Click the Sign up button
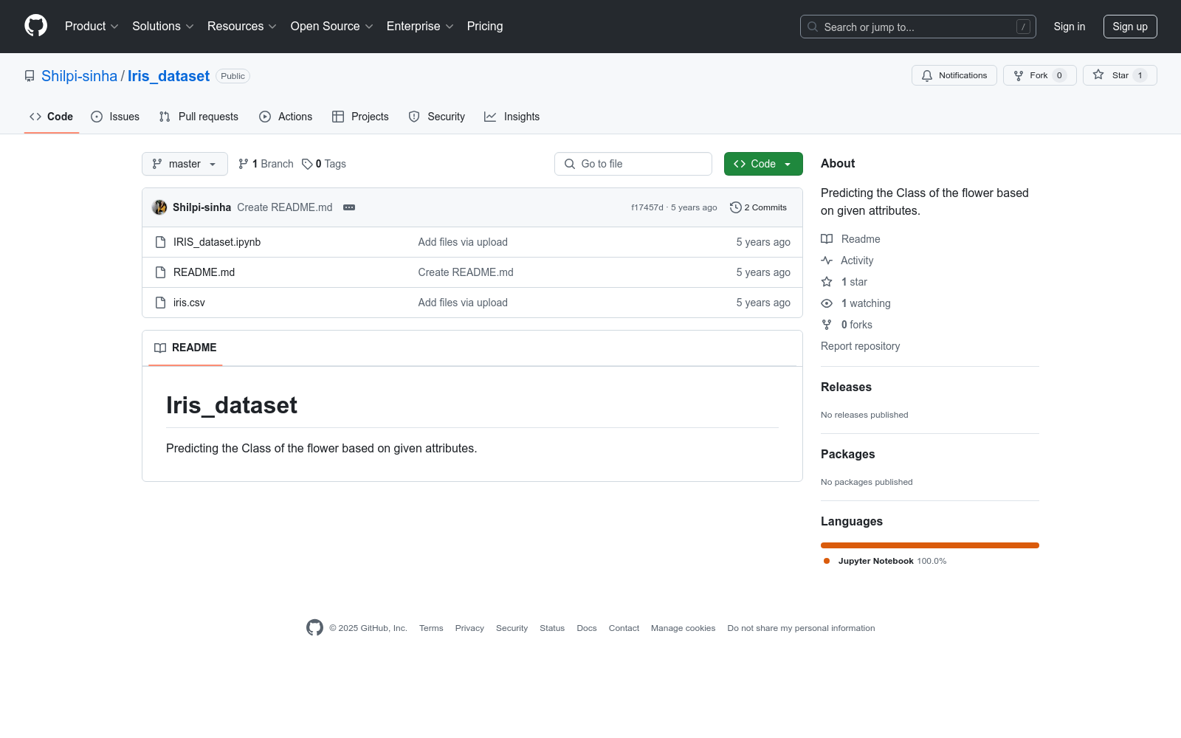This screenshot has width=1181, height=738. pos(1130,27)
